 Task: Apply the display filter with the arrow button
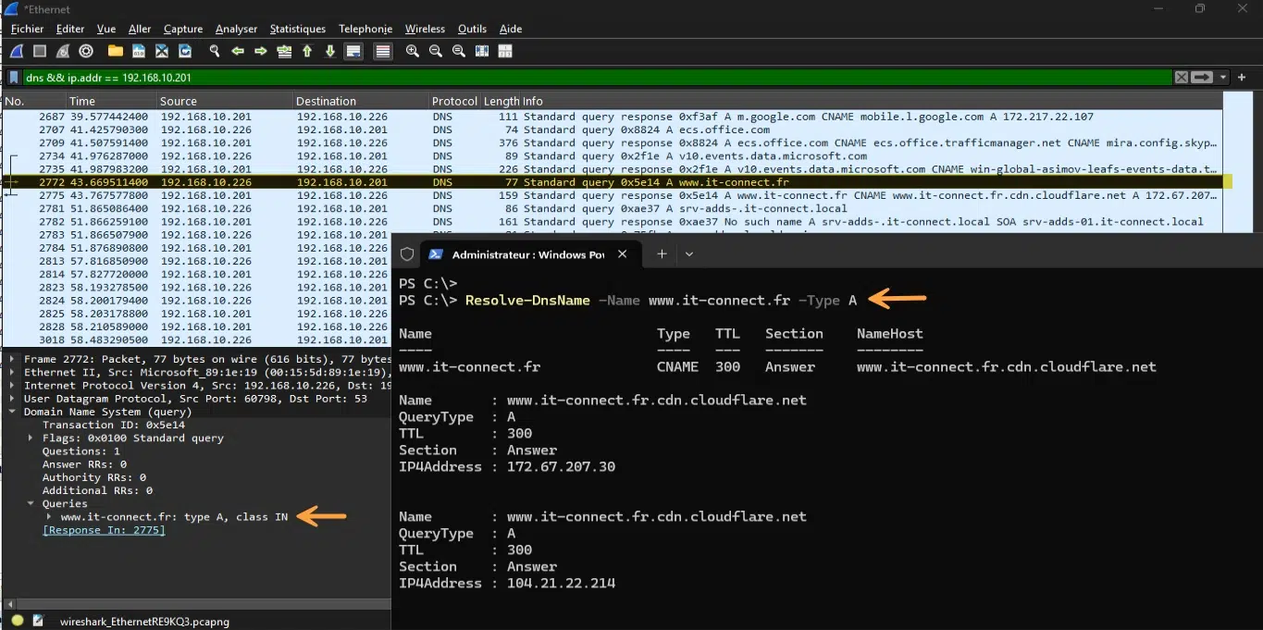click(1202, 78)
